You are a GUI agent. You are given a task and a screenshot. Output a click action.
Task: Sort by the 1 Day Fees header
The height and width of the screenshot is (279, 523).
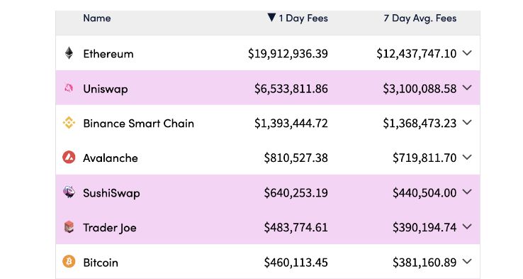[x=303, y=18]
